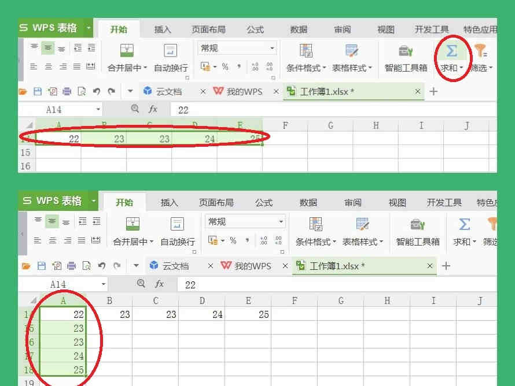Toggle center horizontal alignment in bottom window
This screenshot has width=515, height=386.
coord(52,221)
